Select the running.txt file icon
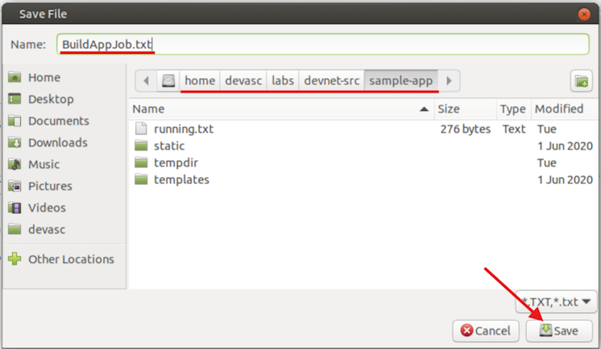Image resolution: width=601 pixels, height=349 pixels. (141, 129)
